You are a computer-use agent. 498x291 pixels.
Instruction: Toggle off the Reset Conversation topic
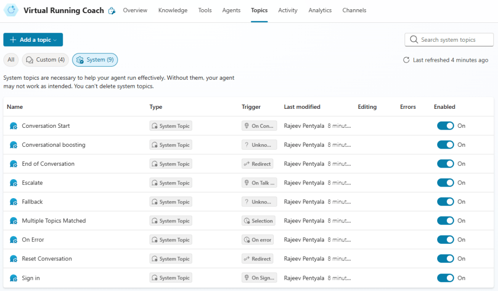[x=445, y=258]
